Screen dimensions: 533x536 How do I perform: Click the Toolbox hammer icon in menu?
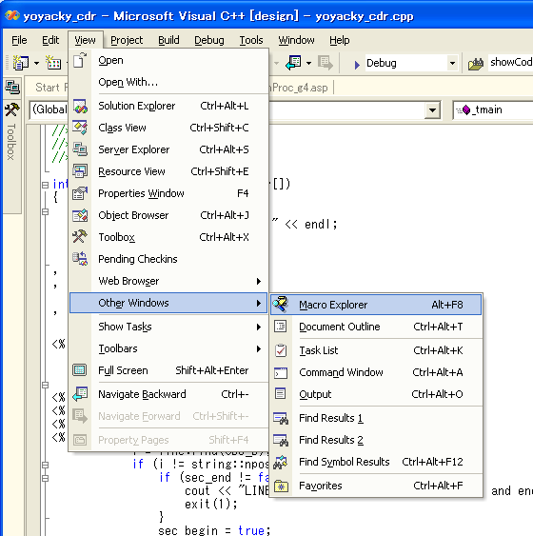click(80, 237)
